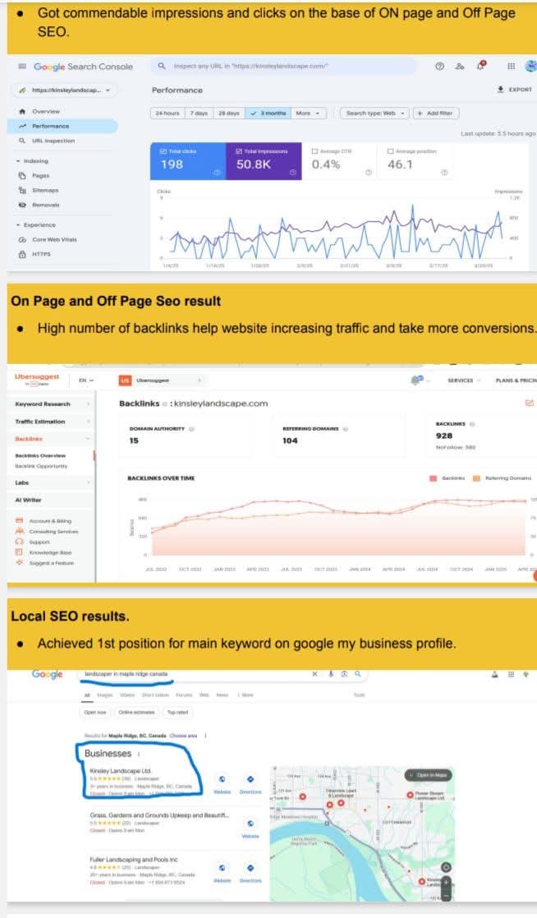Select the 3 months date range

pyautogui.click(x=268, y=113)
